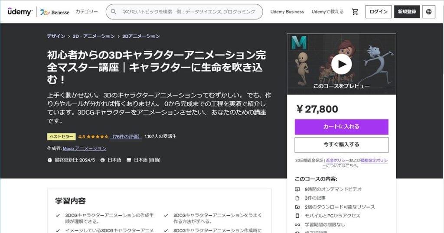Click the star rating icons
This screenshot has height=233, width=444.
(x=98, y=136)
